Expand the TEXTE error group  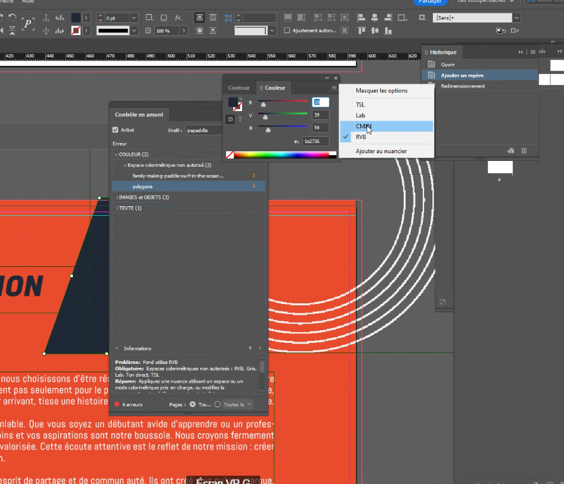(x=116, y=208)
